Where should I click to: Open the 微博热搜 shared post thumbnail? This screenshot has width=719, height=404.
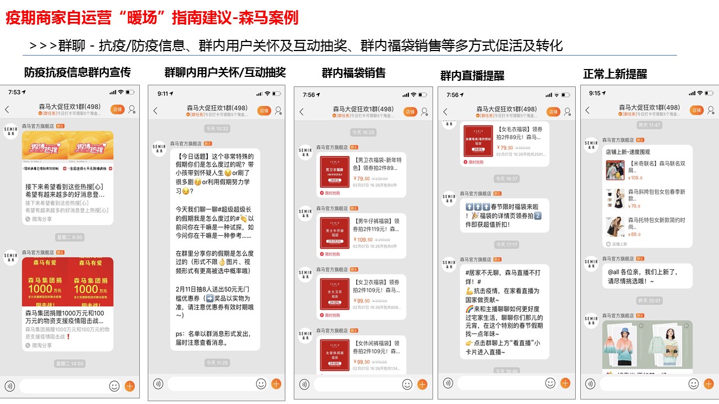(x=67, y=151)
